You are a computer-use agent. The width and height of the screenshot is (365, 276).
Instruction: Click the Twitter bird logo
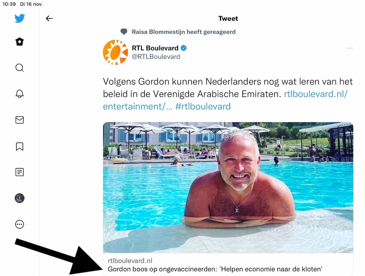(19, 18)
